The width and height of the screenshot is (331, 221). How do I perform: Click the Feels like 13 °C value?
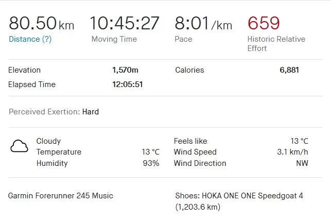(299, 141)
